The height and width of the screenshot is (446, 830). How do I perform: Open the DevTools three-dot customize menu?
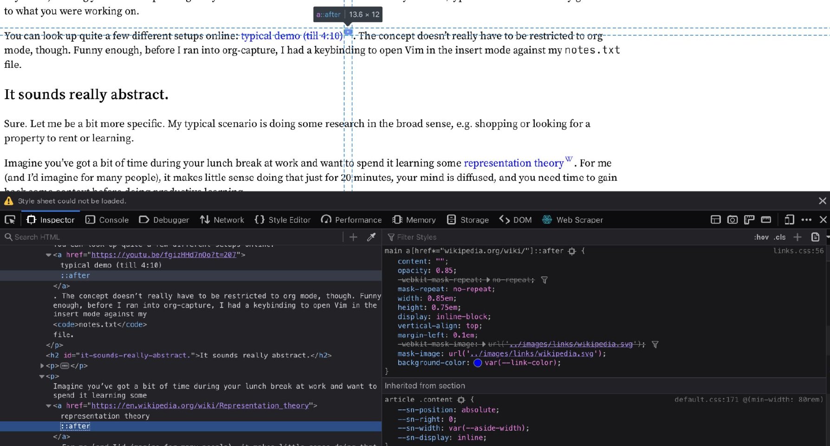pyautogui.click(x=806, y=220)
